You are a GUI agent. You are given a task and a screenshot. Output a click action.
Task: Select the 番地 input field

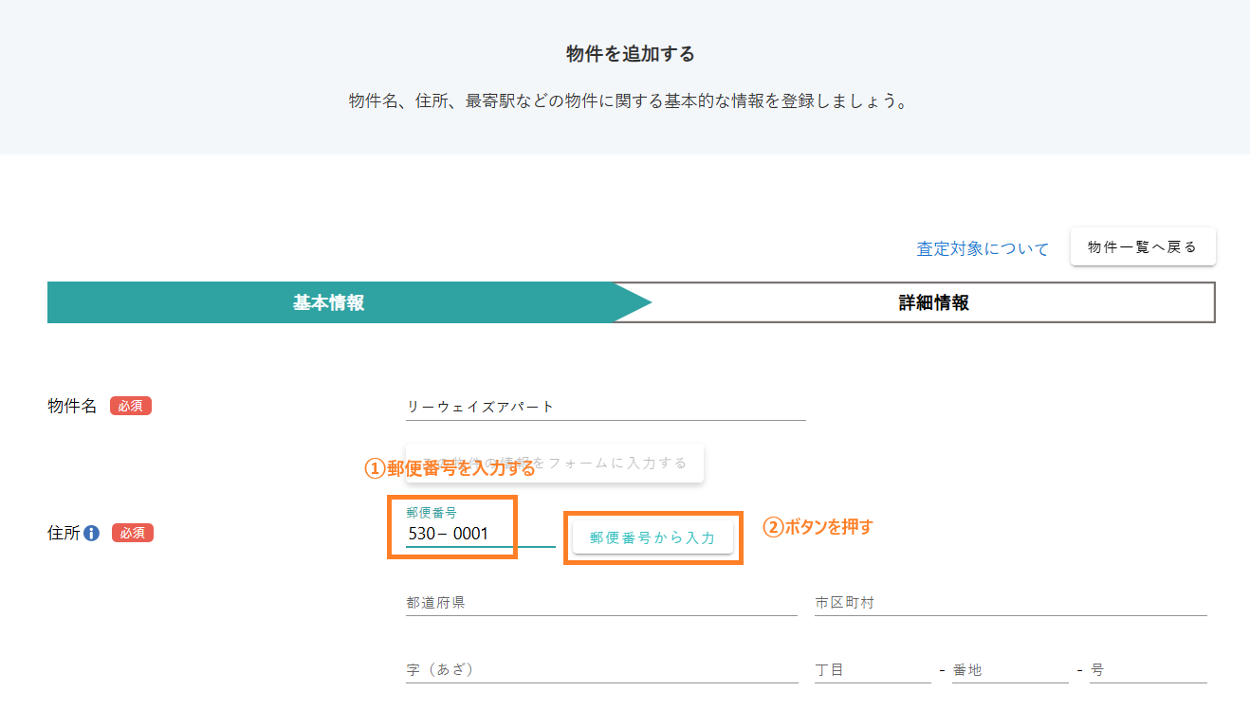coord(1009,670)
